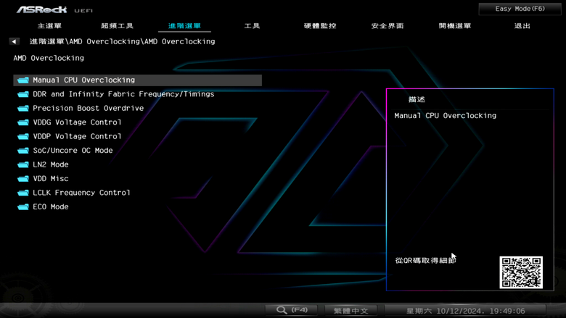Click folder icon beside DDR and Infinity Fabric
The height and width of the screenshot is (318, 566).
click(23, 94)
